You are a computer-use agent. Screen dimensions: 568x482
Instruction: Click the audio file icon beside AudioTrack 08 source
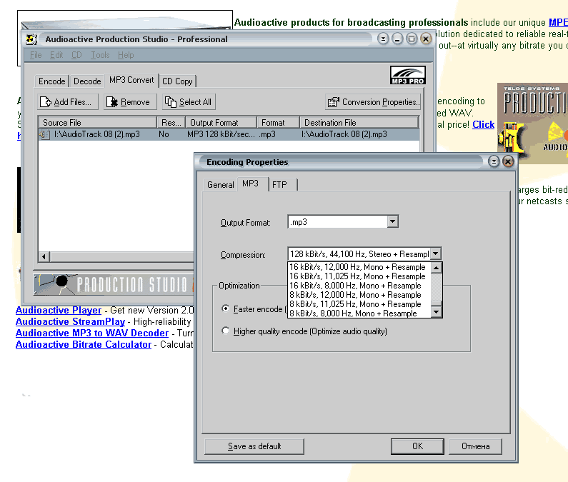[x=44, y=135]
